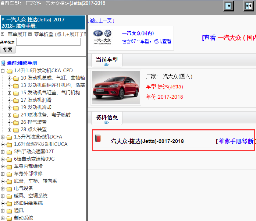Expand the 电气设备 node
The width and height of the screenshot is (256, 221).
point(3,189)
